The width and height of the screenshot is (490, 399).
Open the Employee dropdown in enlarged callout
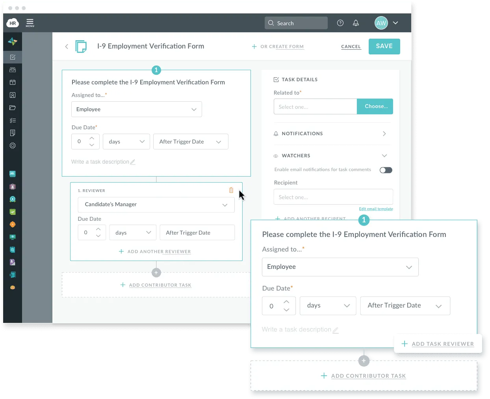point(340,267)
